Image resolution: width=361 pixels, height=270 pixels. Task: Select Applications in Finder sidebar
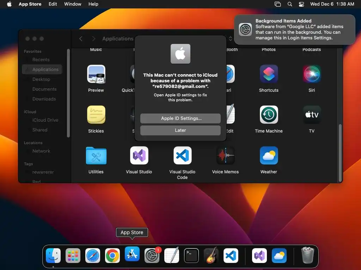point(42,69)
